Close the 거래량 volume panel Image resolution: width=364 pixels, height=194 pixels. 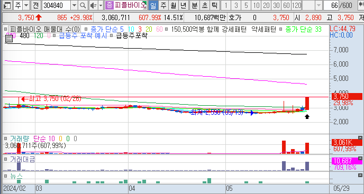[360, 137]
